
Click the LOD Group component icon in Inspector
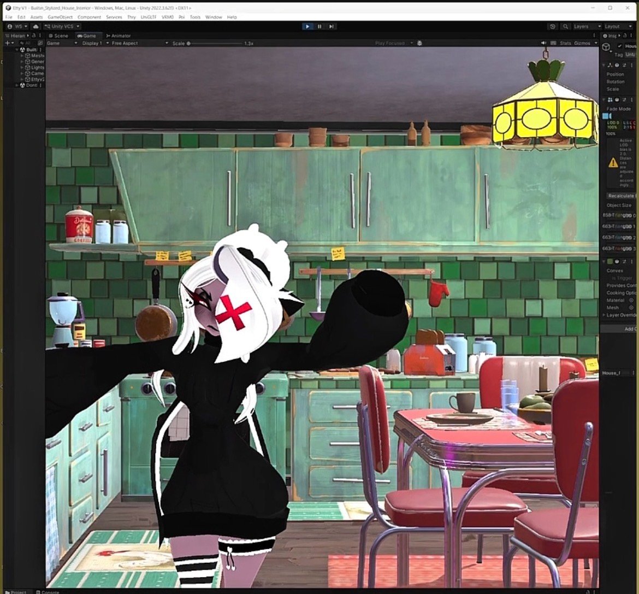tap(610, 99)
